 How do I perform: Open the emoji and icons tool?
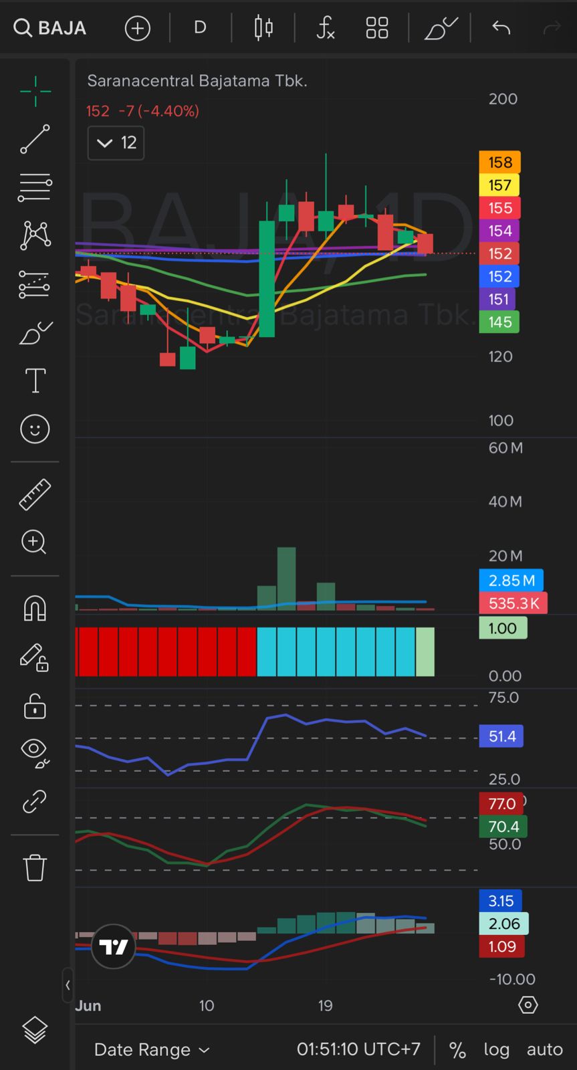click(x=35, y=429)
